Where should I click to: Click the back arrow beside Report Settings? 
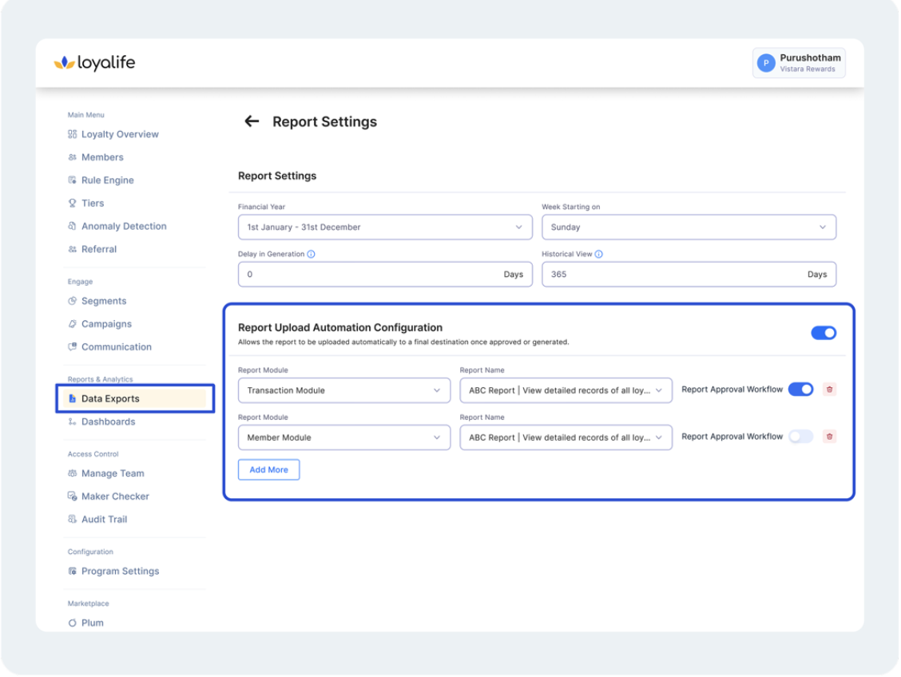click(252, 121)
